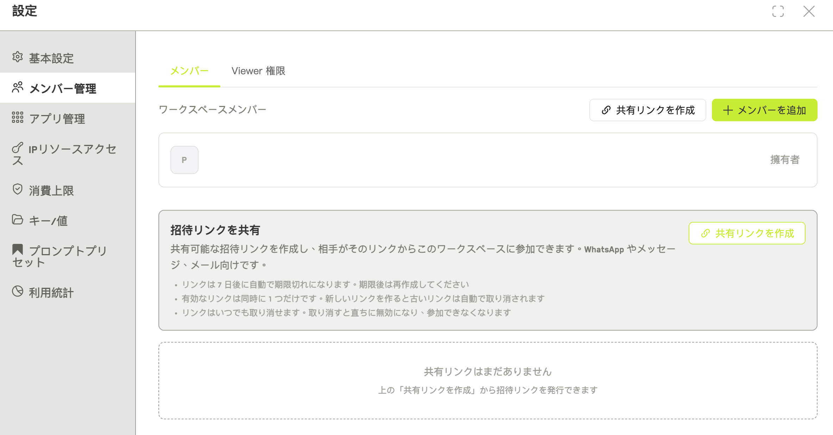The width and height of the screenshot is (833, 435).
Task: Toggle fullscreen with the expand icon
Action: (x=778, y=11)
